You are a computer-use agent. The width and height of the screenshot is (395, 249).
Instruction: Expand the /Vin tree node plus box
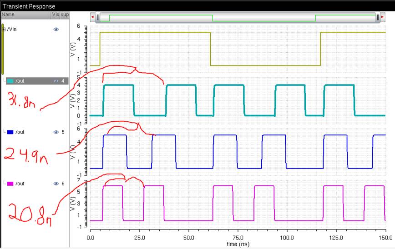pos(4,30)
